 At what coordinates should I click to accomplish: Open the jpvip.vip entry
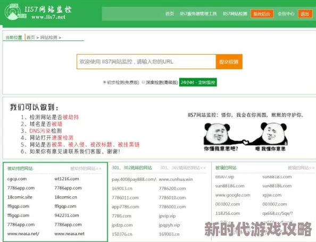click(167, 216)
